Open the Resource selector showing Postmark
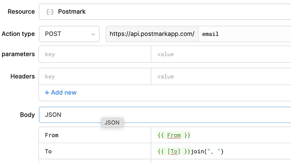The height and width of the screenshot is (163, 291). [x=165, y=11]
